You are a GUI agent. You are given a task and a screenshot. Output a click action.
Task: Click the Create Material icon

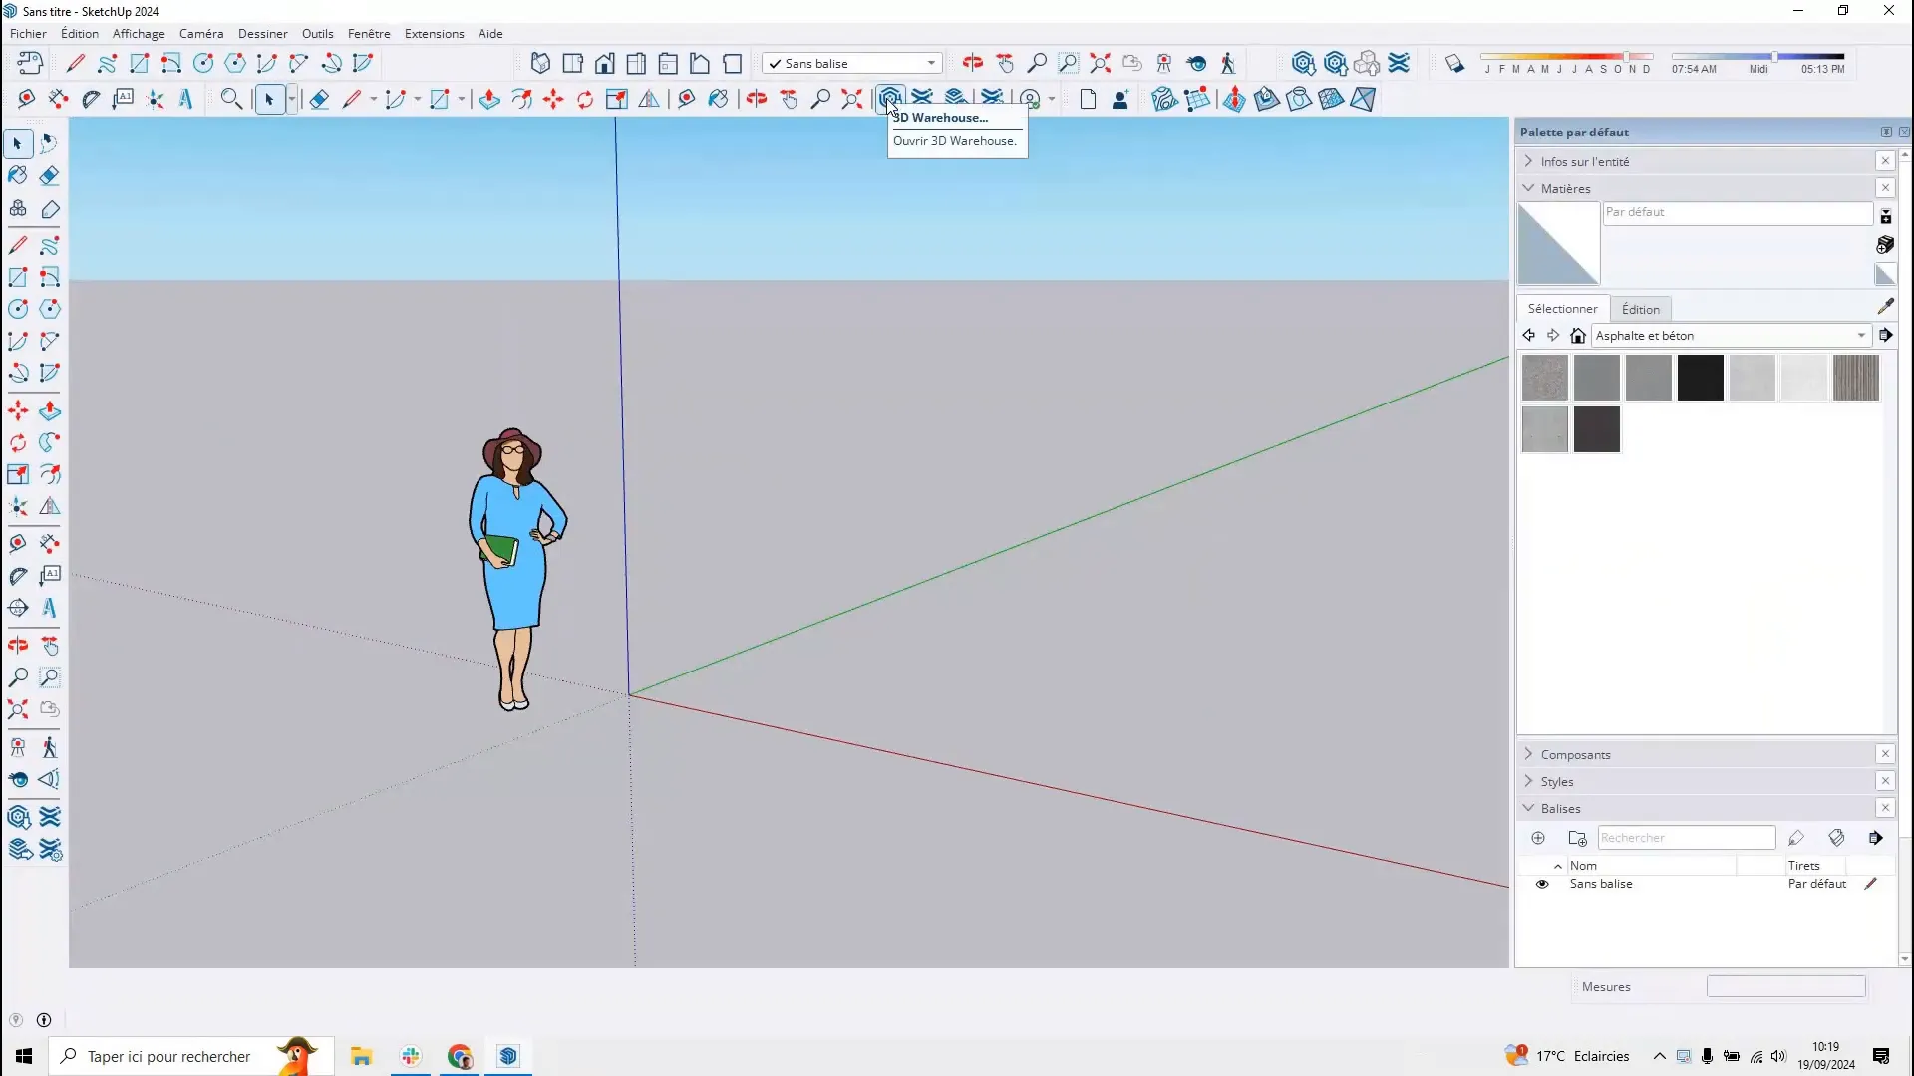coord(1885,244)
